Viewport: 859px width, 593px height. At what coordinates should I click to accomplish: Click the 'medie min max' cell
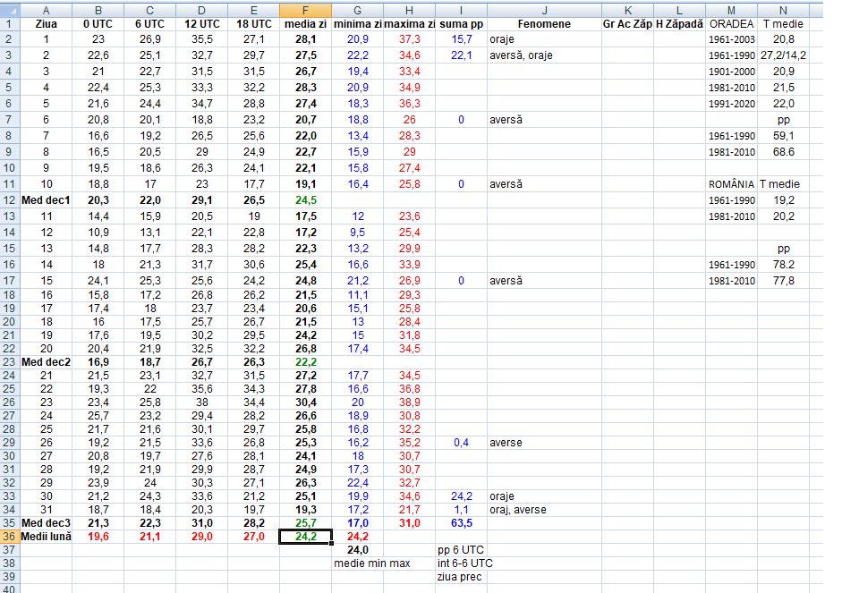(372, 563)
